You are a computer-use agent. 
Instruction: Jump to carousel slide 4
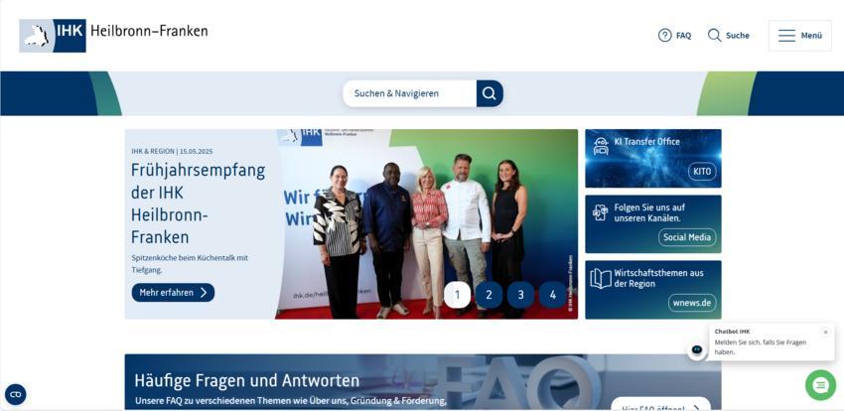553,295
